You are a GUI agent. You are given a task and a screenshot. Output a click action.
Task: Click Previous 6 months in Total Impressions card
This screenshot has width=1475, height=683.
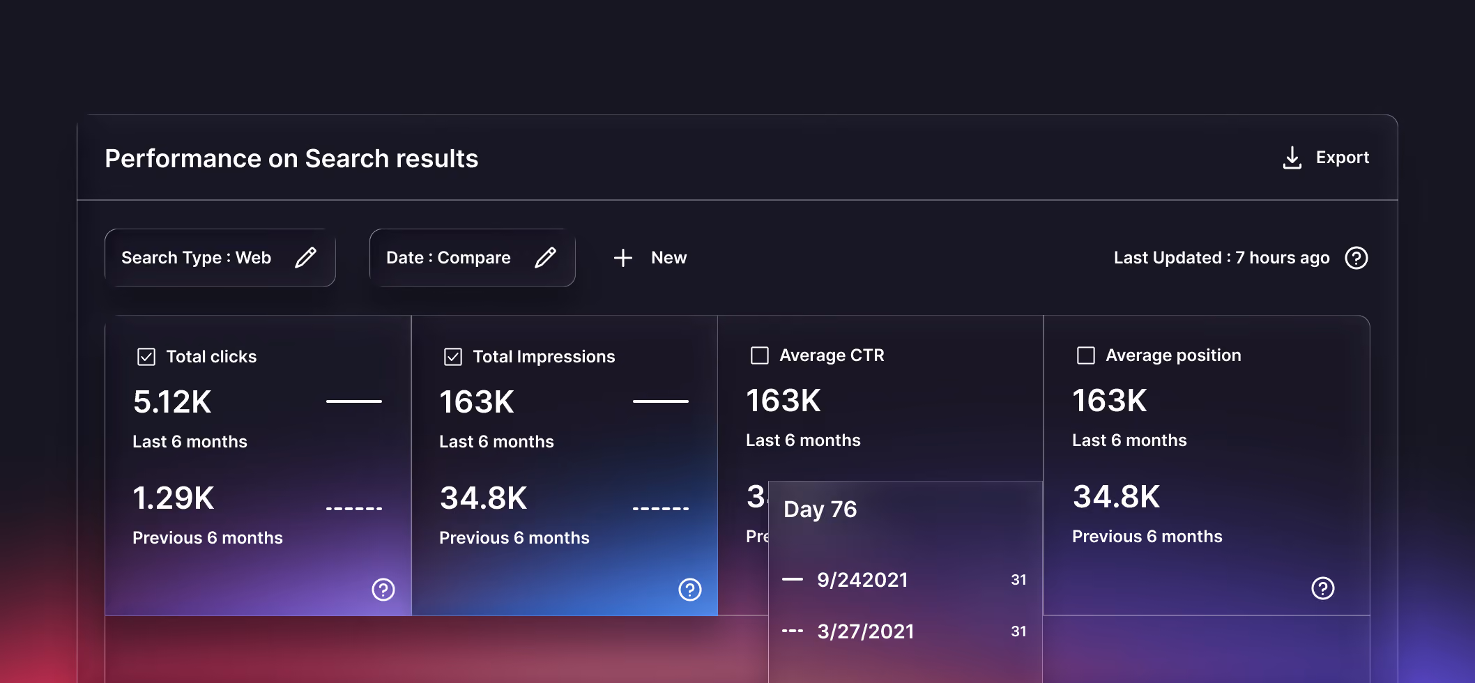coord(514,538)
